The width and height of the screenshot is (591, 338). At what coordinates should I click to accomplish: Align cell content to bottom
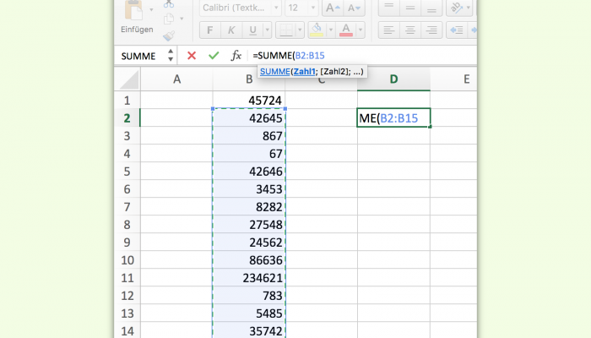pyautogui.click(x=431, y=8)
